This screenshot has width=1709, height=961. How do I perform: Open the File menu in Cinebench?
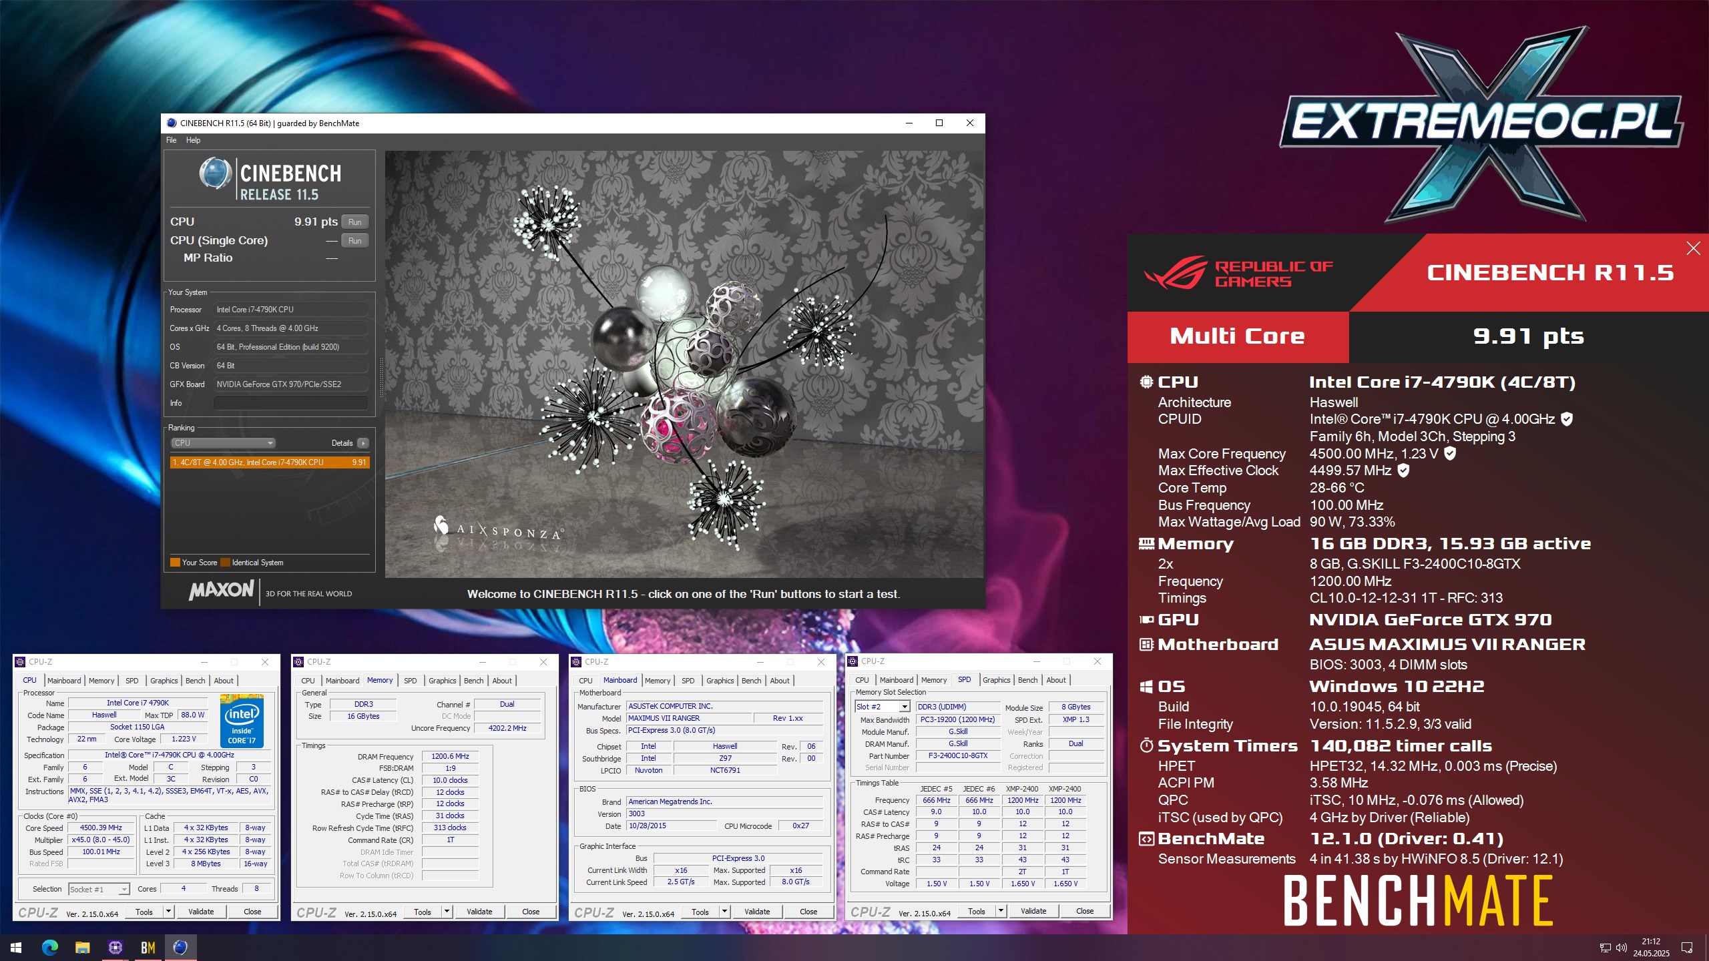click(172, 140)
